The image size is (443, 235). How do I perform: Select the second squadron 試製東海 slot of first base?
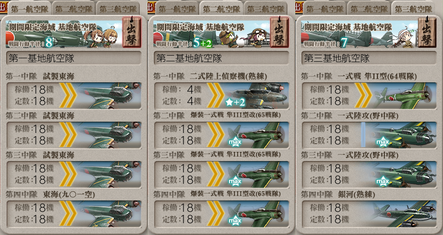point(74,135)
